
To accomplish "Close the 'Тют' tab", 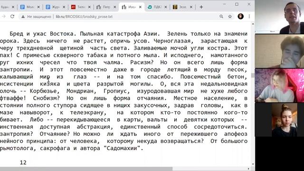I will pos(89,7).
